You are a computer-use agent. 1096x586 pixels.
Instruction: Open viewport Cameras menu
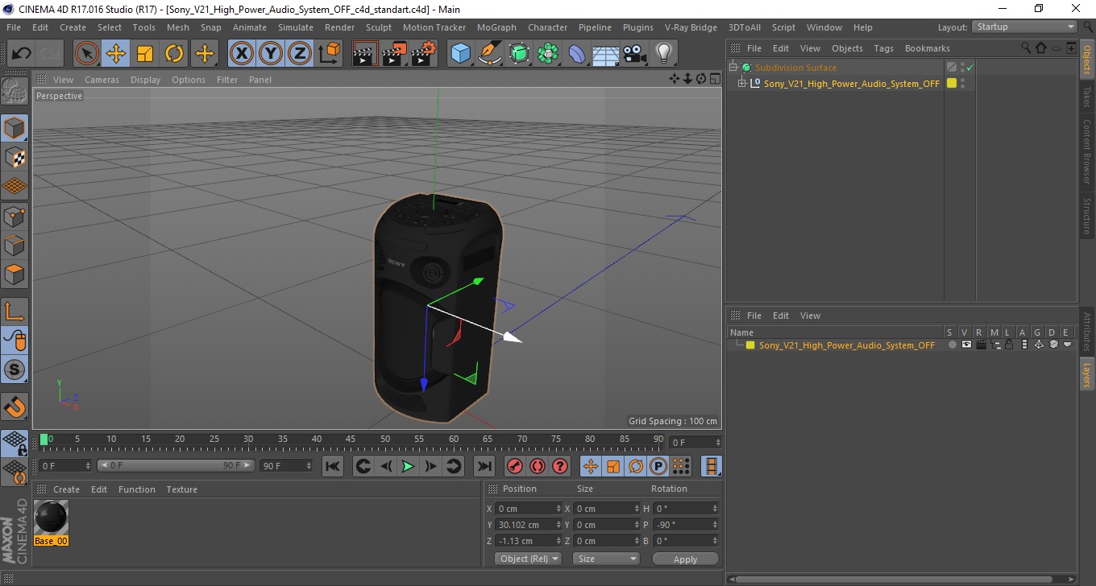102,80
